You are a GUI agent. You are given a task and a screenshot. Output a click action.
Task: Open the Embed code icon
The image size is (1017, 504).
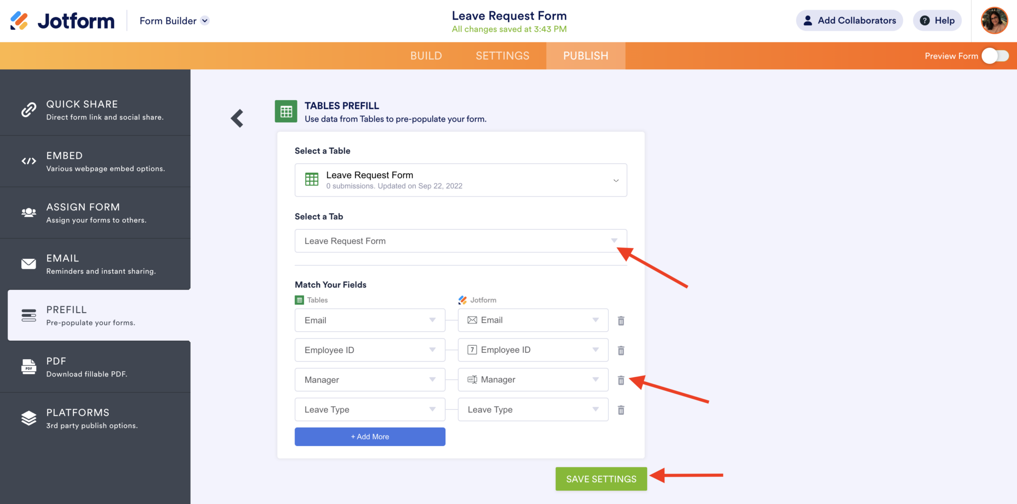(x=28, y=161)
